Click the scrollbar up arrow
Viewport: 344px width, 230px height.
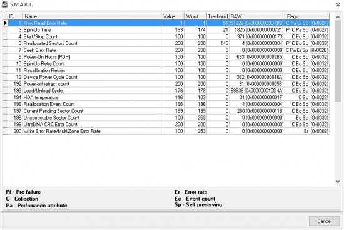click(x=338, y=17)
